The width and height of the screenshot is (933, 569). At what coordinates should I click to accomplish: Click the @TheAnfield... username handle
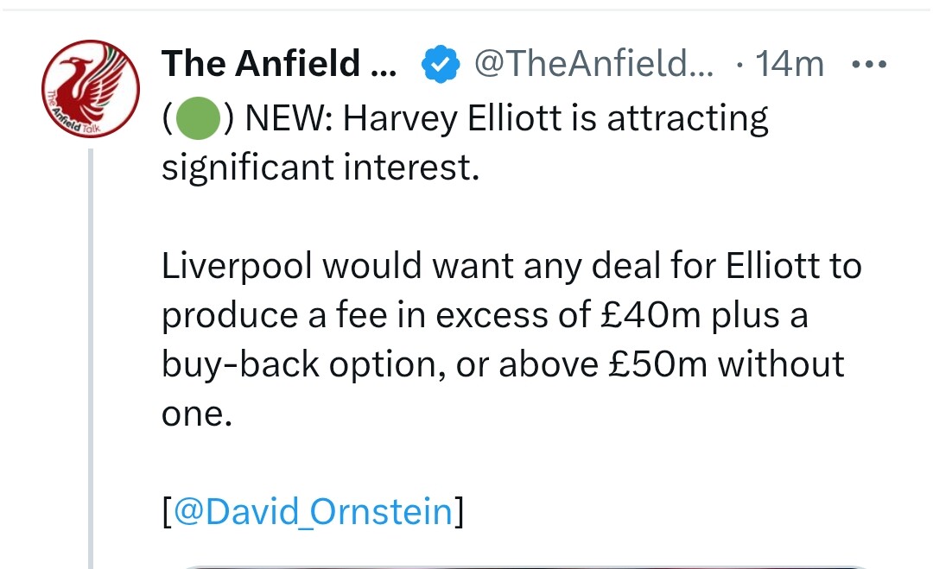594,64
